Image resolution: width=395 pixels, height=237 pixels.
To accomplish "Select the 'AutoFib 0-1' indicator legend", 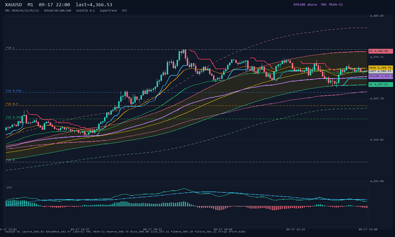I will coord(85,10).
